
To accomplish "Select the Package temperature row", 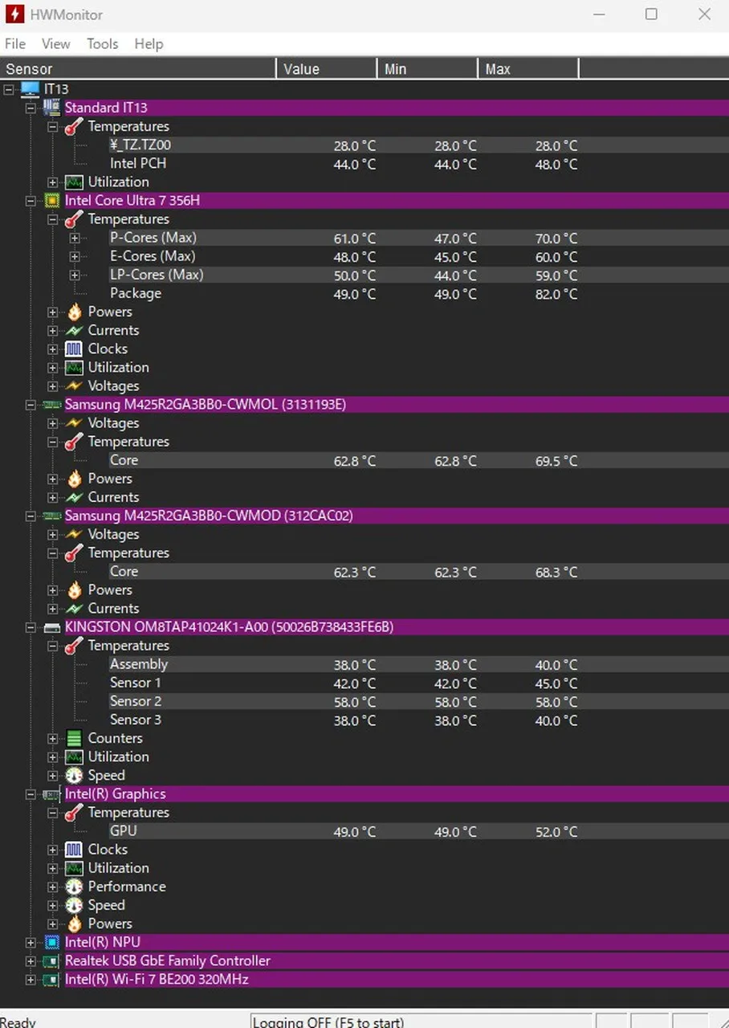I will tap(344, 294).
